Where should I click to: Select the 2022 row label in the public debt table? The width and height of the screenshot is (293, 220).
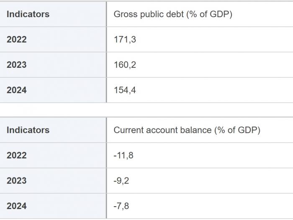pos(17,40)
